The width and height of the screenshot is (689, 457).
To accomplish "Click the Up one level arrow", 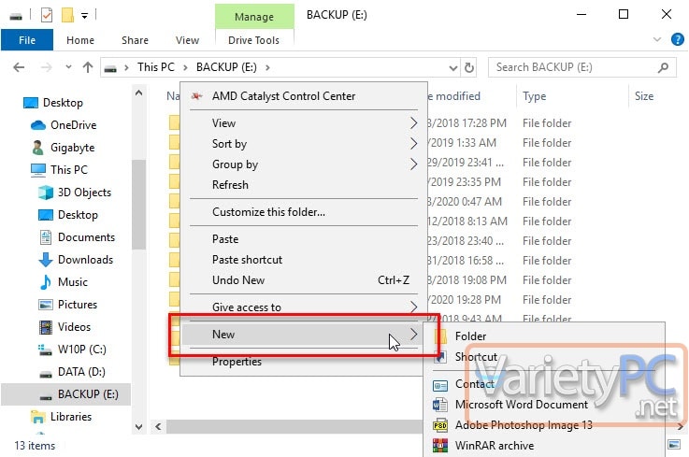I will 88,67.
